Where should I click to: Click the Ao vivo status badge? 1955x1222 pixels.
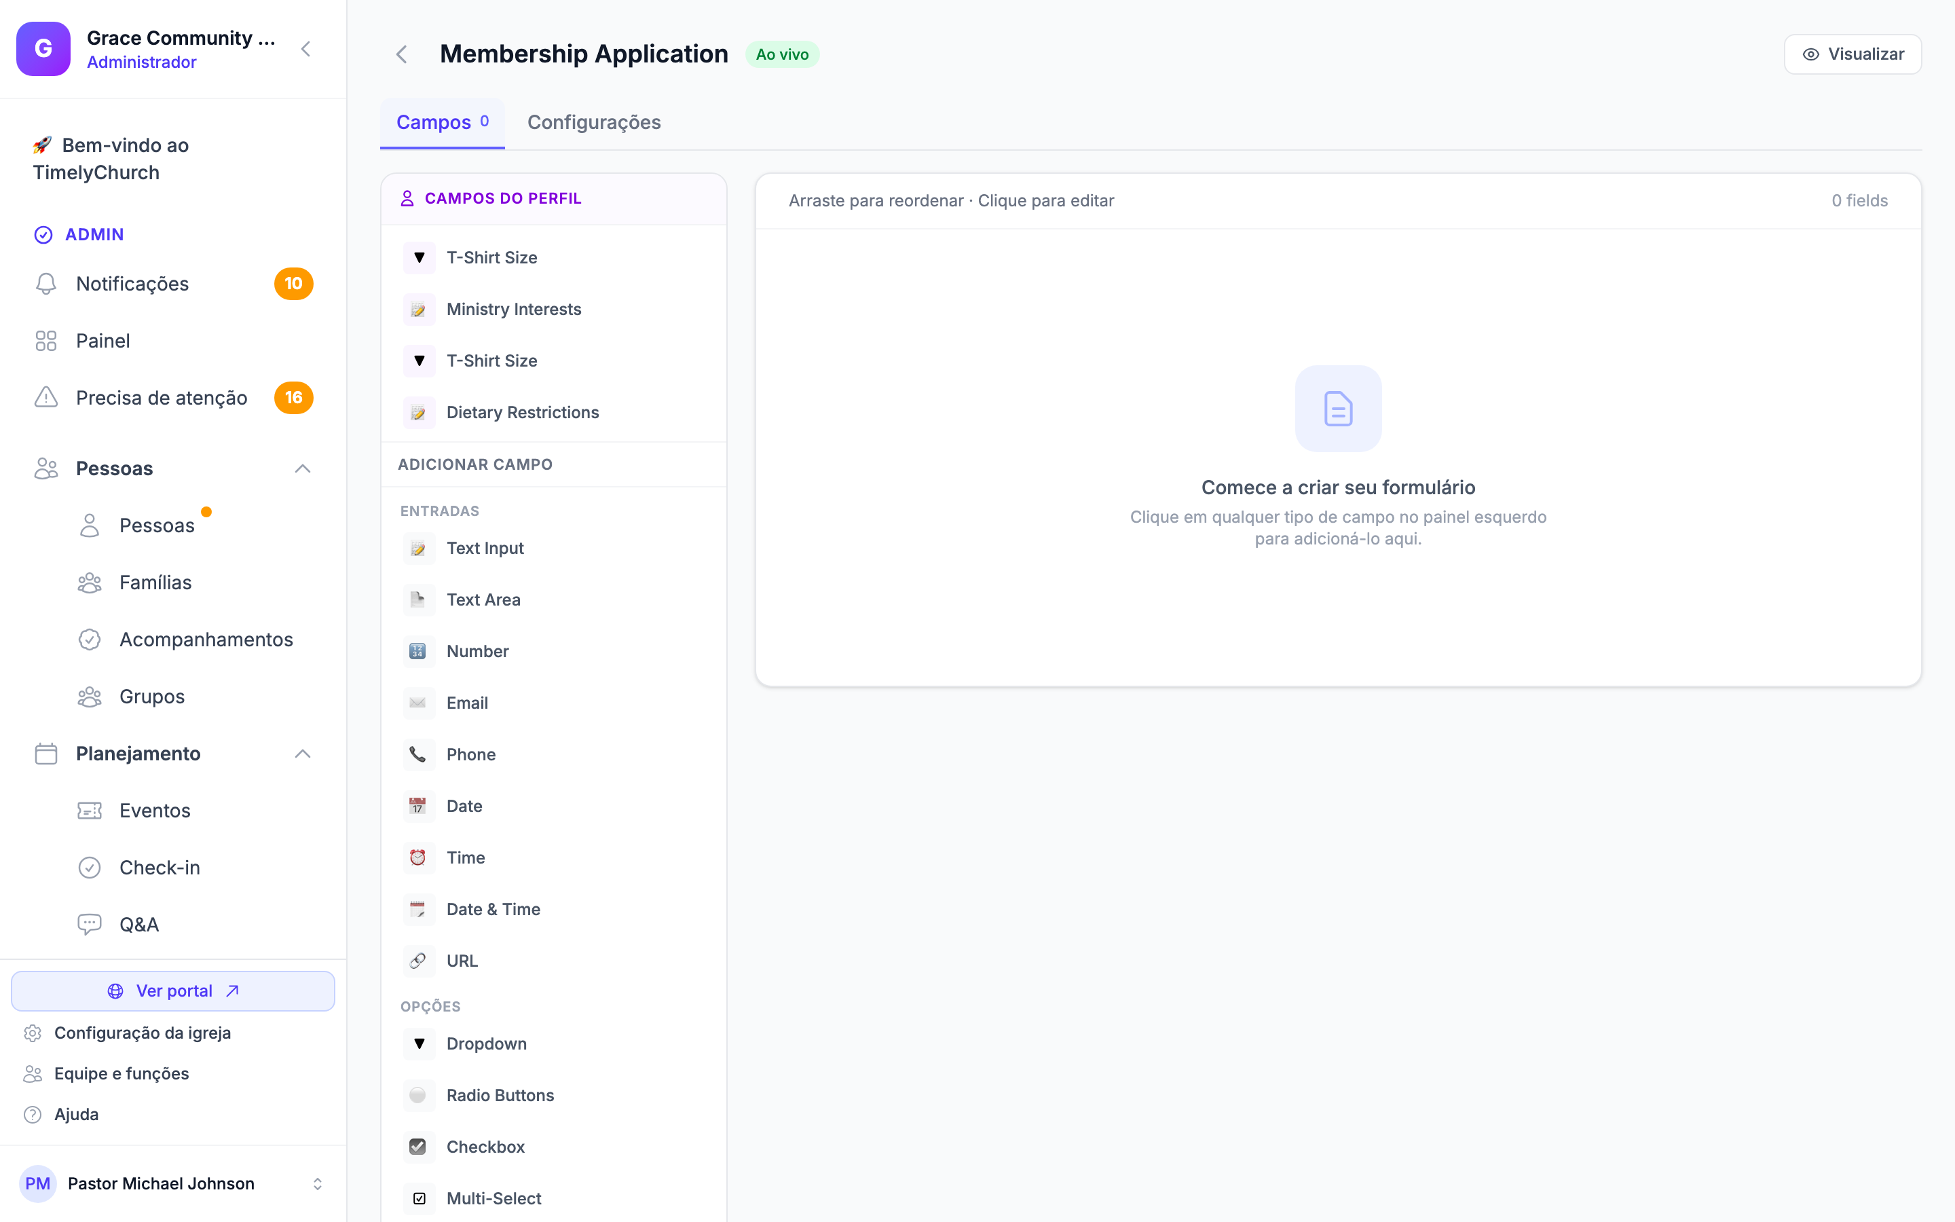tap(781, 54)
